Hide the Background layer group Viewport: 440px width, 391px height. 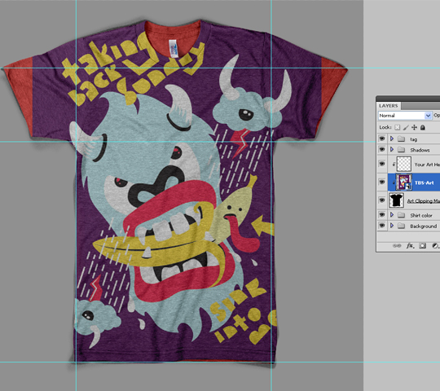point(382,226)
